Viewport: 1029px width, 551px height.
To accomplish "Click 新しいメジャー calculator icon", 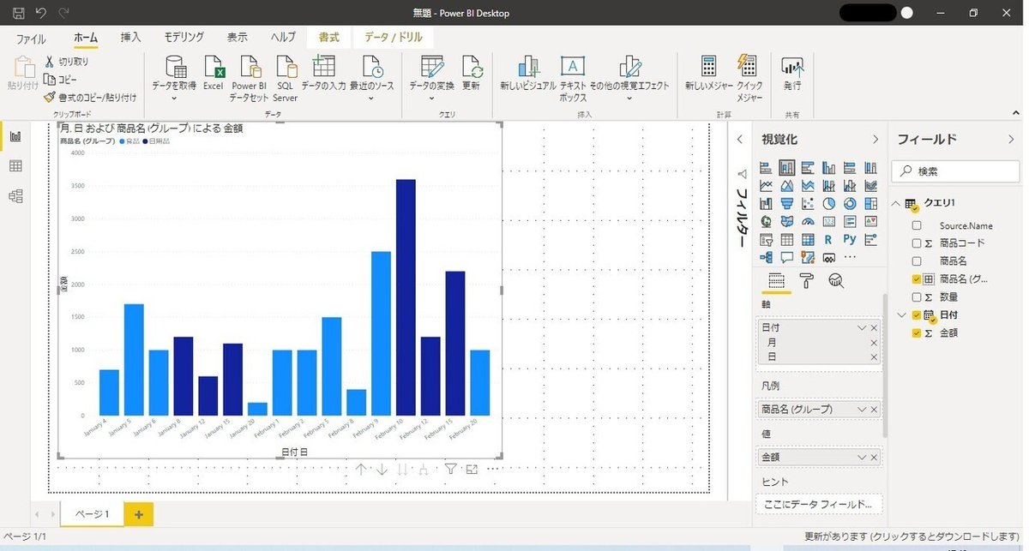I will (x=708, y=67).
